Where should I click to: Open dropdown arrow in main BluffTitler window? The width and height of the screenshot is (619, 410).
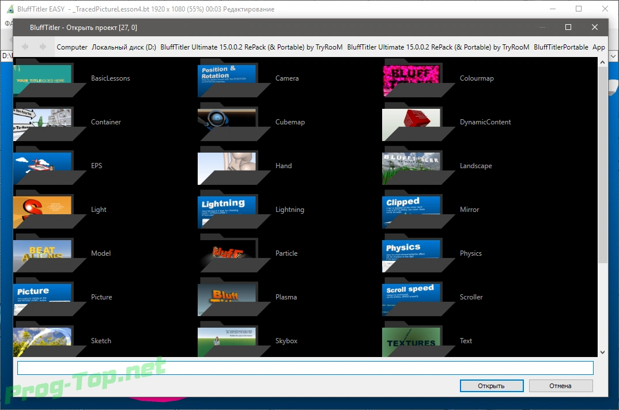(613, 56)
